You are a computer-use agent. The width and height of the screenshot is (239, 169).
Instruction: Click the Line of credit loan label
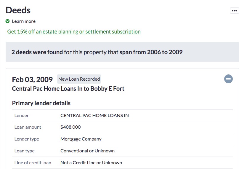(33, 162)
